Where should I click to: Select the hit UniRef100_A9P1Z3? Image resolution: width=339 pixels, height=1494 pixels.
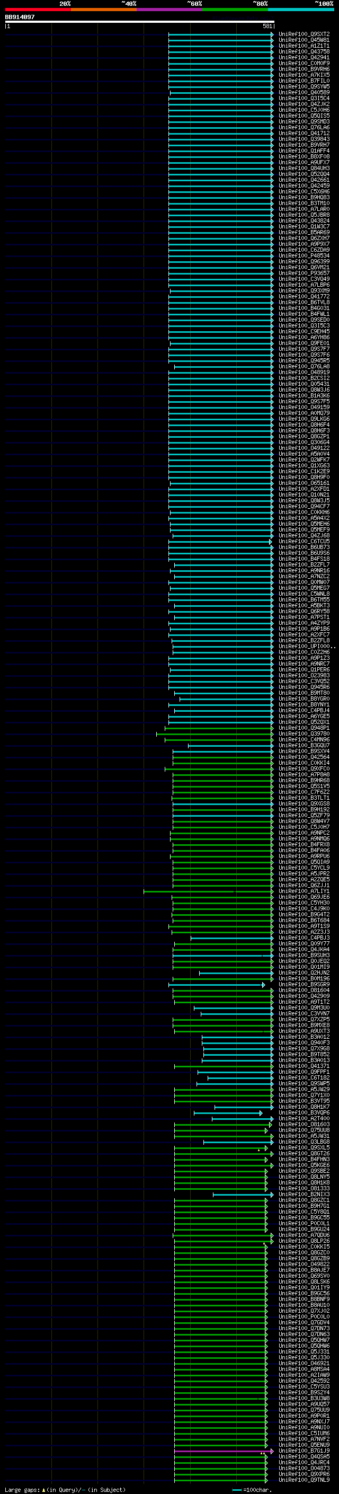[x=304, y=658]
